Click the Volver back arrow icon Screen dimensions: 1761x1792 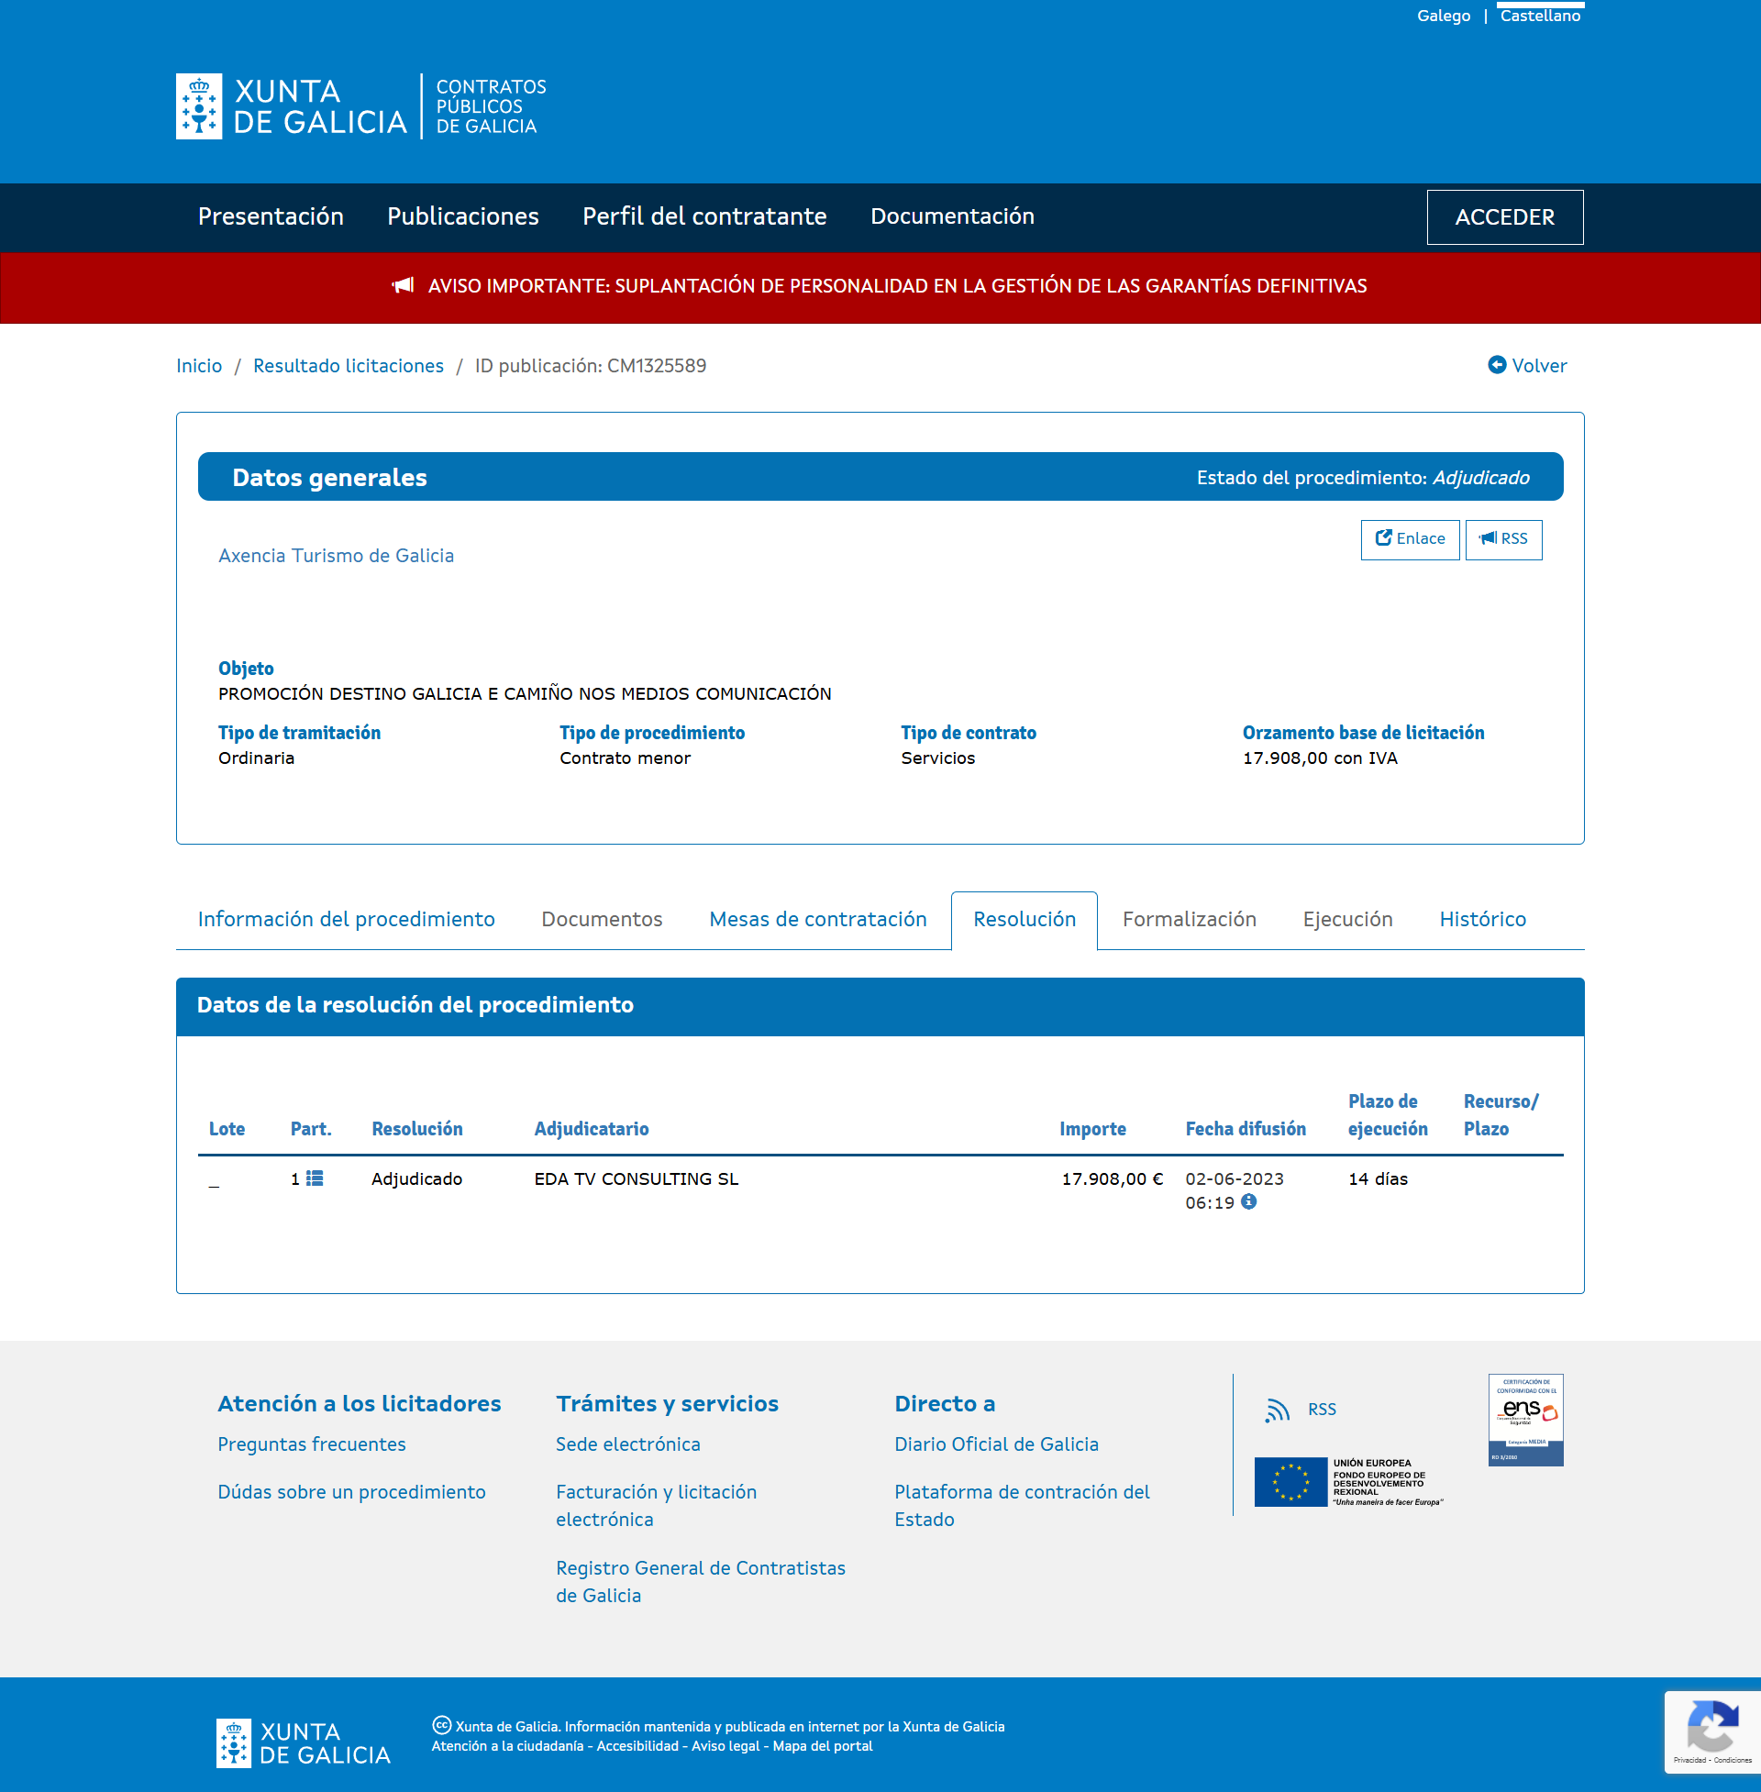coord(1496,365)
